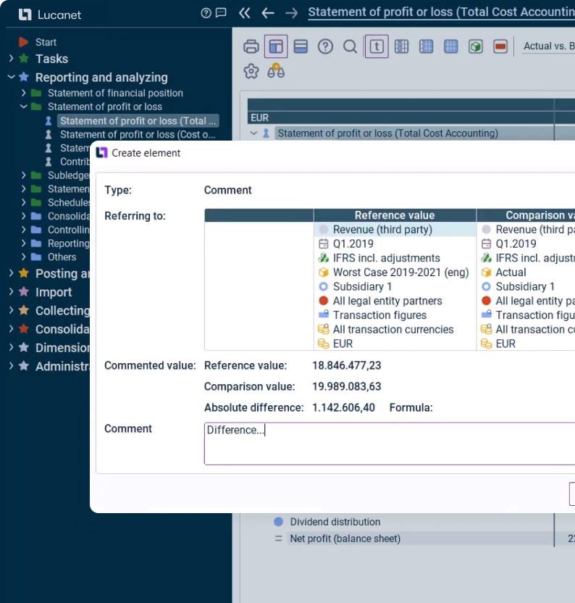Click the help question mark toolbar icon
The height and width of the screenshot is (603, 575).
(x=325, y=46)
